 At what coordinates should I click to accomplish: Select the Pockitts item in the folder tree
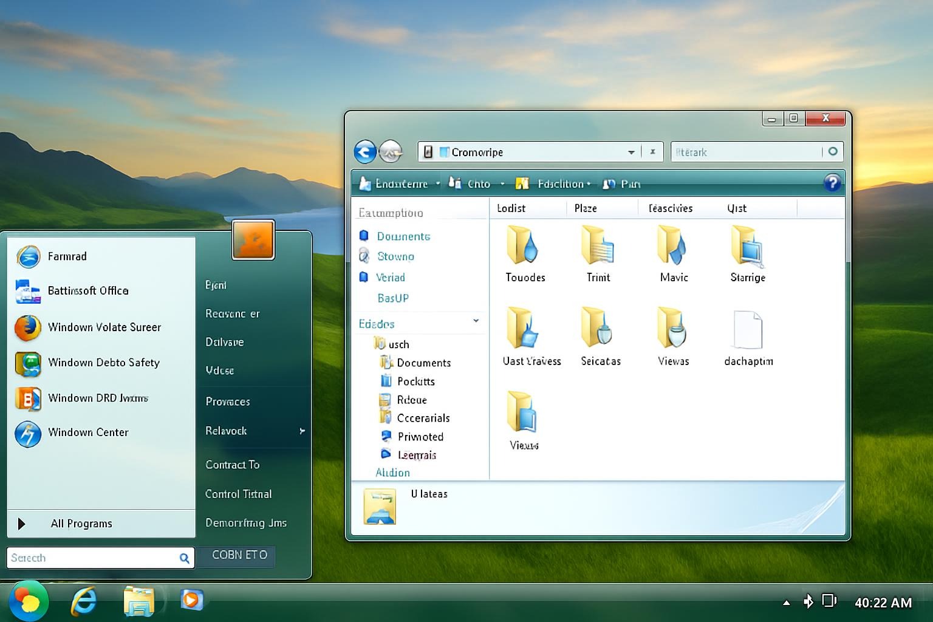coord(415,381)
